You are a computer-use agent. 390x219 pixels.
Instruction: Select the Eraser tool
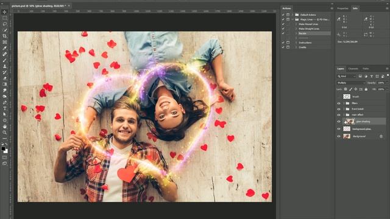4,78
